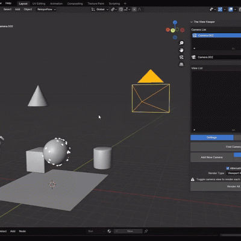Image resolution: width=241 pixels, height=241 pixels.
Task: Open the viewport header Select menu
Action: click(7, 10)
